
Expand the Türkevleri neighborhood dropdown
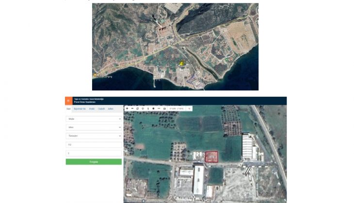94,136
